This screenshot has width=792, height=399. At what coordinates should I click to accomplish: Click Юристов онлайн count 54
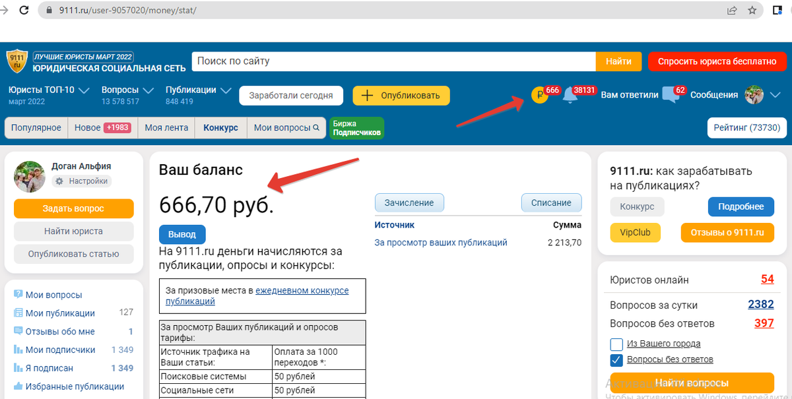(767, 279)
